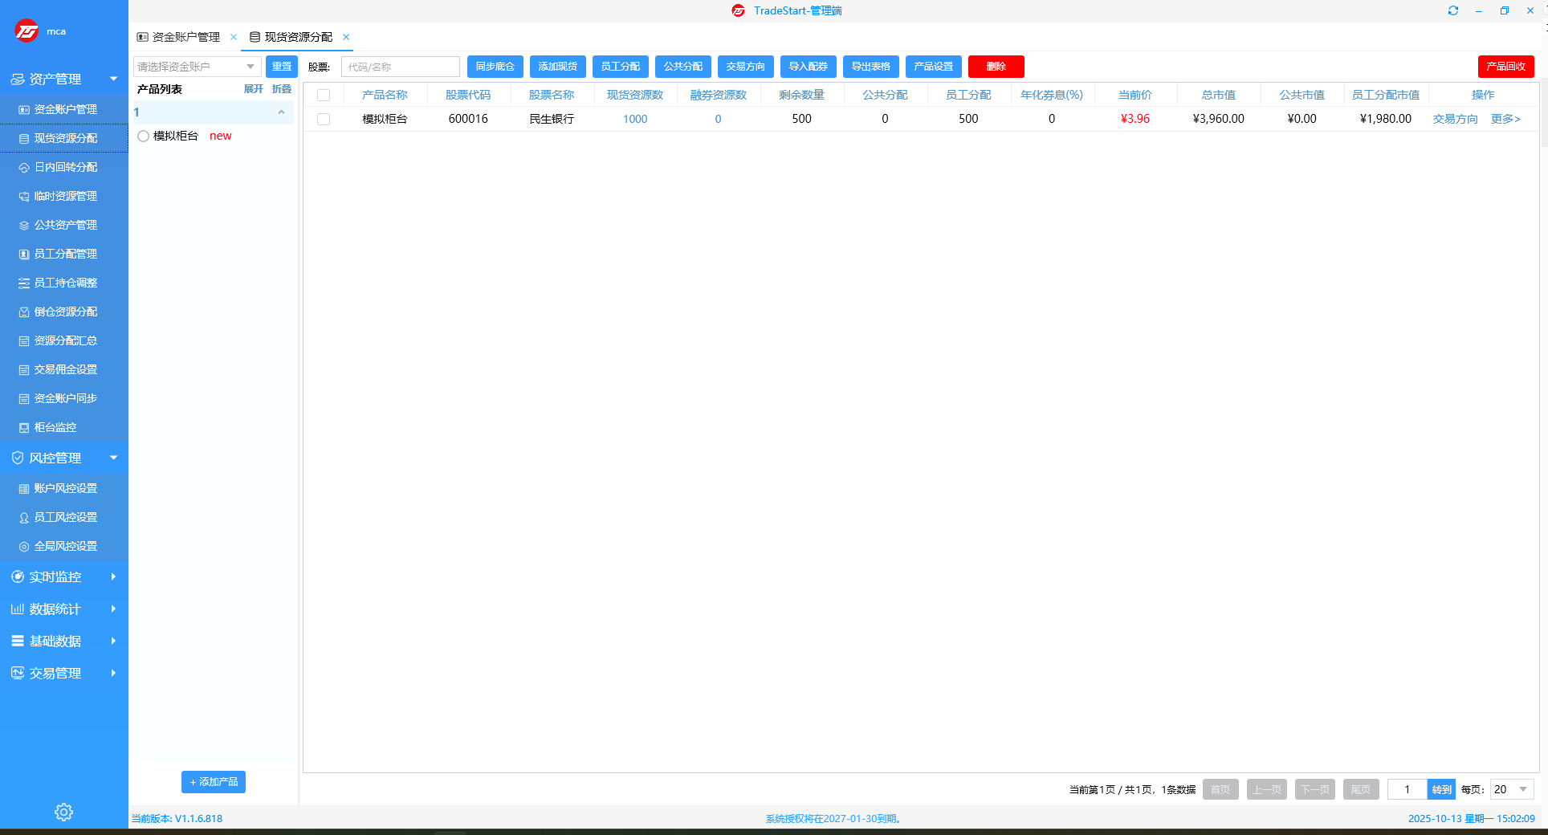1548x835 pixels.
Task: Click the 代码/名称 stock search field
Action: (x=400, y=67)
